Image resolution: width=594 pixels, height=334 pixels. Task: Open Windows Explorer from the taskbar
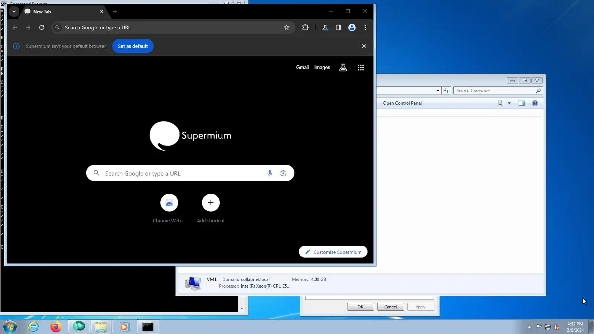click(x=101, y=327)
